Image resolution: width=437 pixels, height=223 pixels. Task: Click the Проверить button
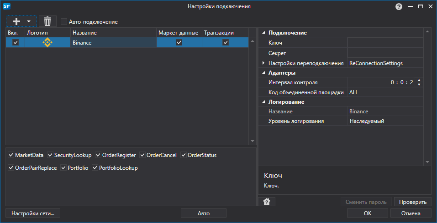tap(413, 202)
